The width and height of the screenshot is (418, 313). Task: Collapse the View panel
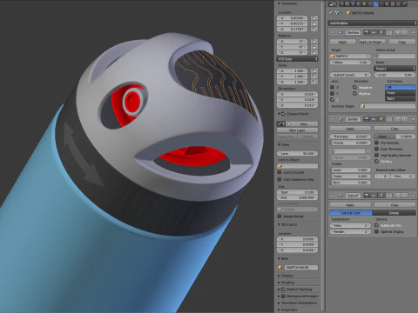(280, 144)
